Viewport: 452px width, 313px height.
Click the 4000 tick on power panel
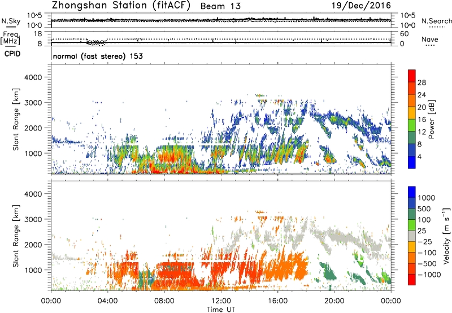(33, 77)
